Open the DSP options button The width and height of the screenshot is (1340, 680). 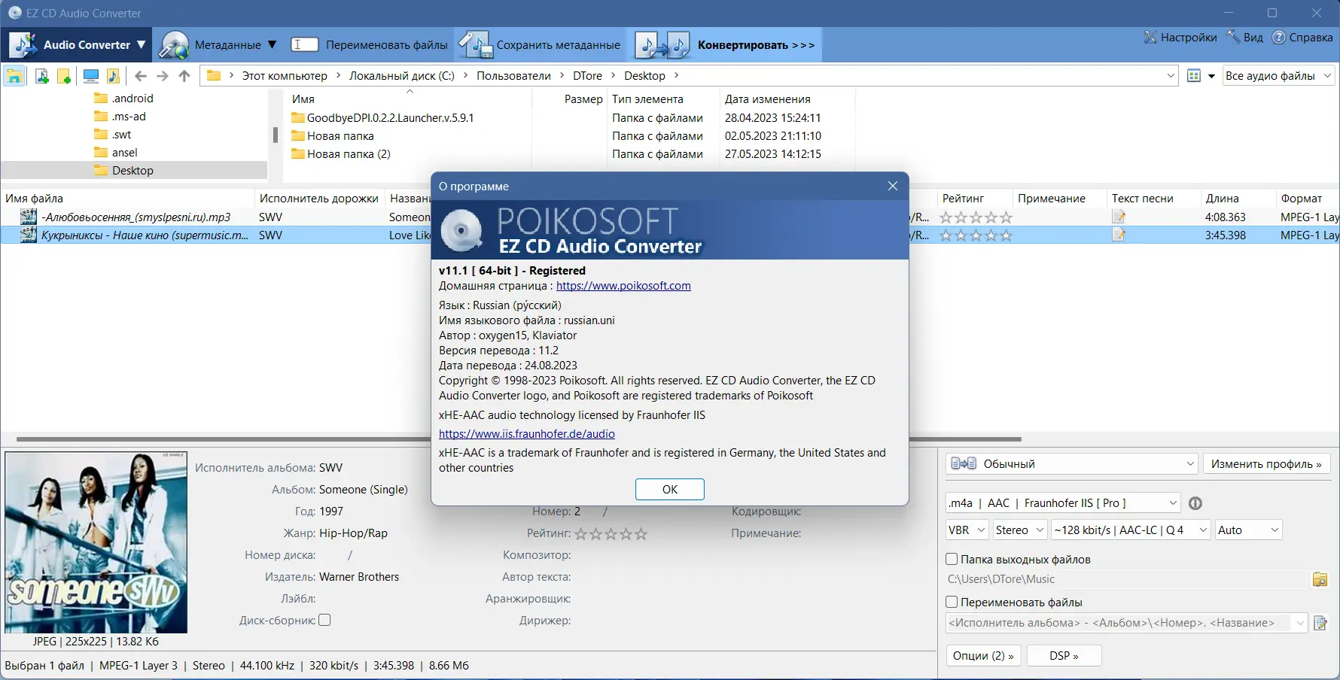point(1064,656)
